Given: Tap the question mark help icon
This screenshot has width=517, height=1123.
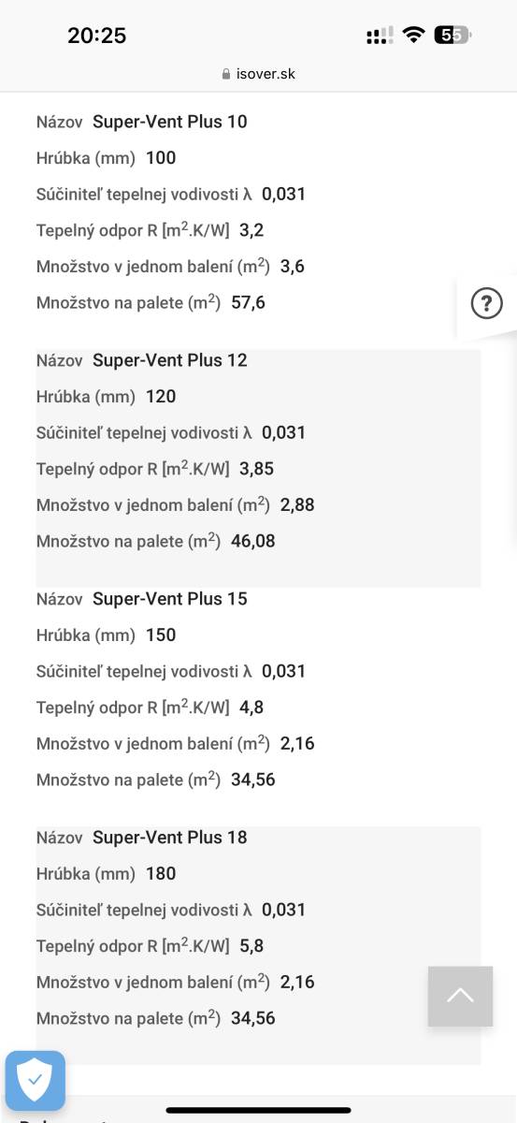Looking at the screenshot, I should point(486,303).
